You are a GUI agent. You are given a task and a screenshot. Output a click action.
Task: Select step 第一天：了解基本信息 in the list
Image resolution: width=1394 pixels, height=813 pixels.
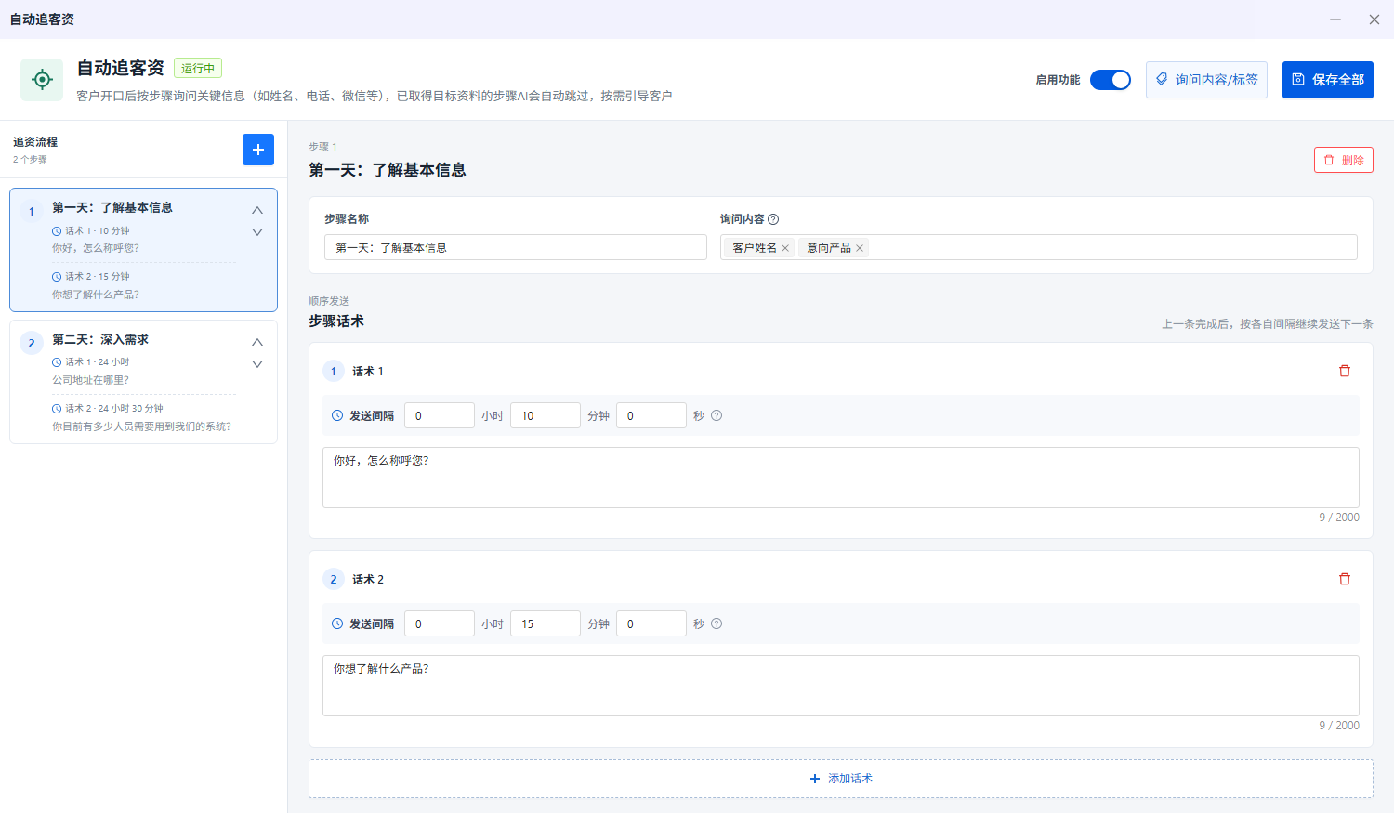pyautogui.click(x=143, y=250)
